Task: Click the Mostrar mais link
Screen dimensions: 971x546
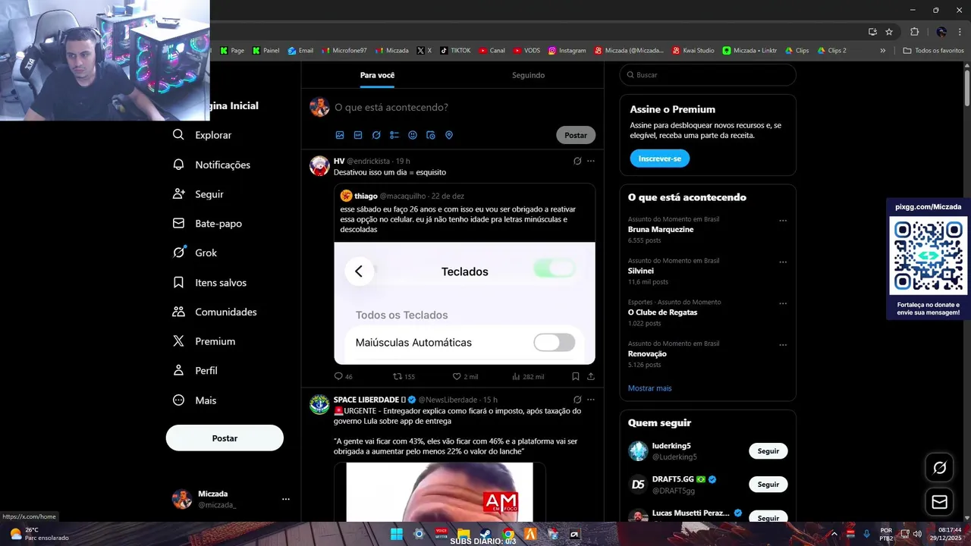Action: 649,388
